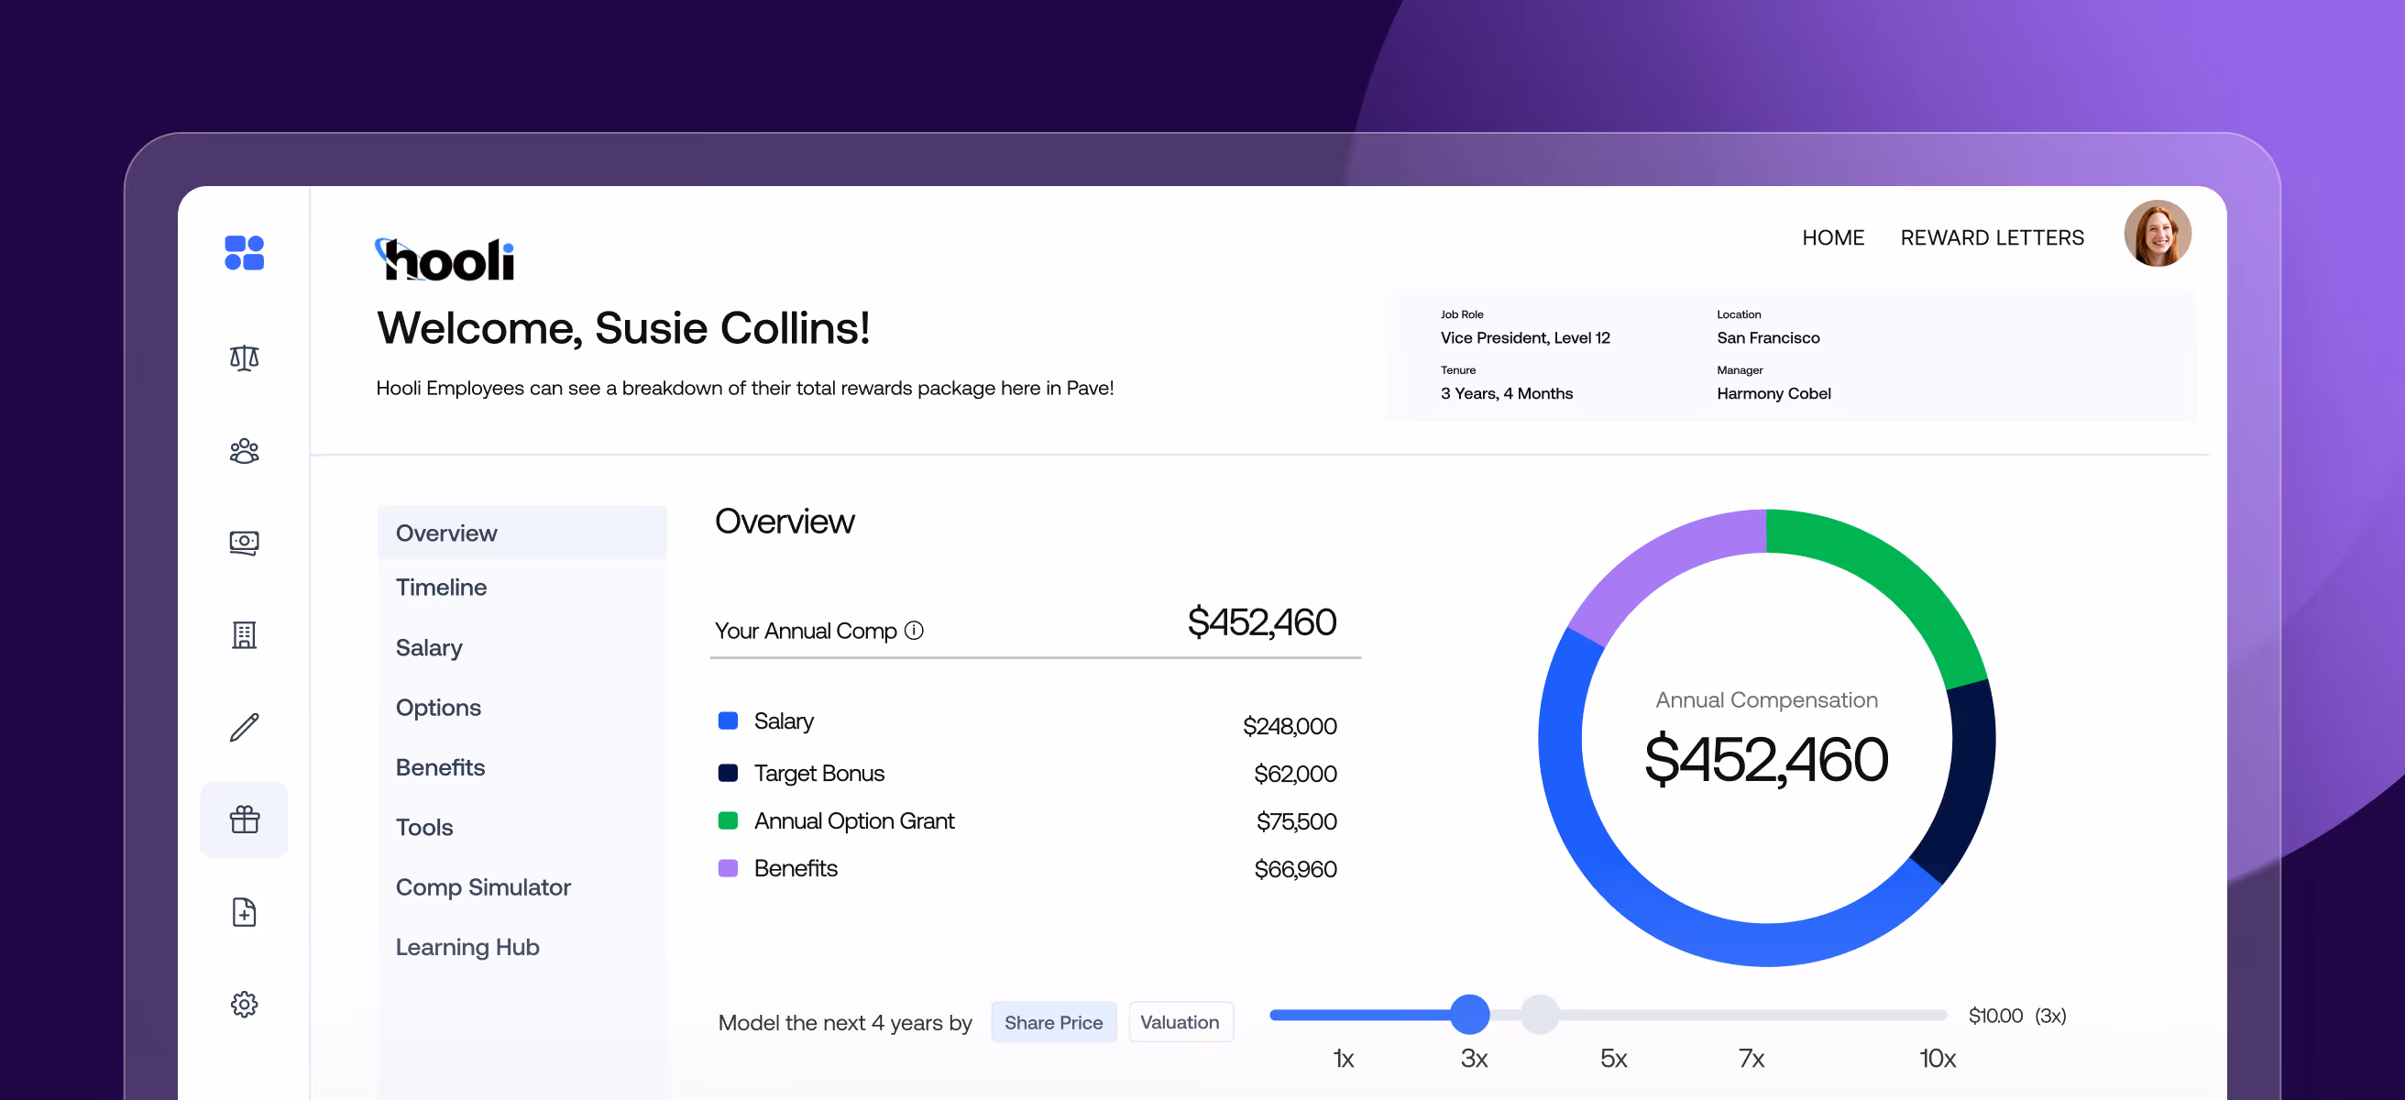The width and height of the screenshot is (2405, 1100).
Task: Toggle modeling by Share Price
Action: click(x=1053, y=1022)
